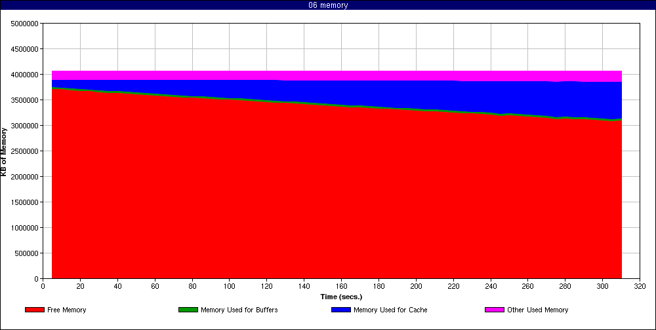Image resolution: width=656 pixels, height=330 pixels.
Task: Select the 'Memory Used for Cache' legend label
Action: pos(390,310)
